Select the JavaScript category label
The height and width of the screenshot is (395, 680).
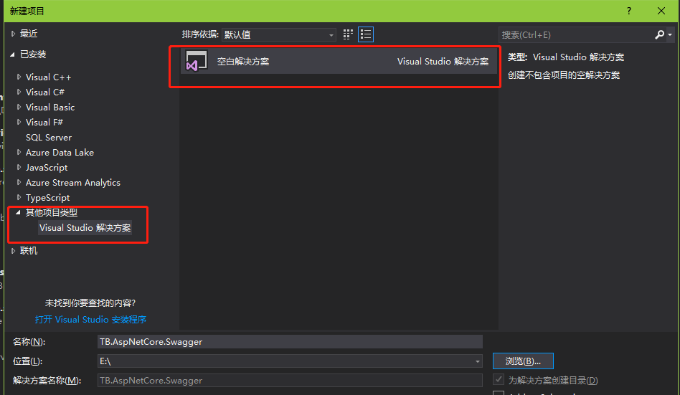tap(47, 167)
